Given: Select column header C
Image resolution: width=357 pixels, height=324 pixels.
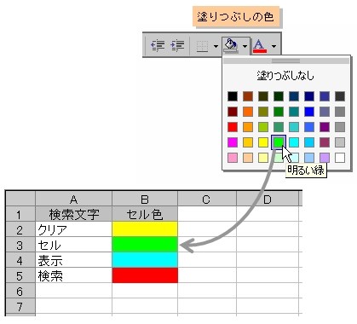Looking at the screenshot, I should point(207,199).
